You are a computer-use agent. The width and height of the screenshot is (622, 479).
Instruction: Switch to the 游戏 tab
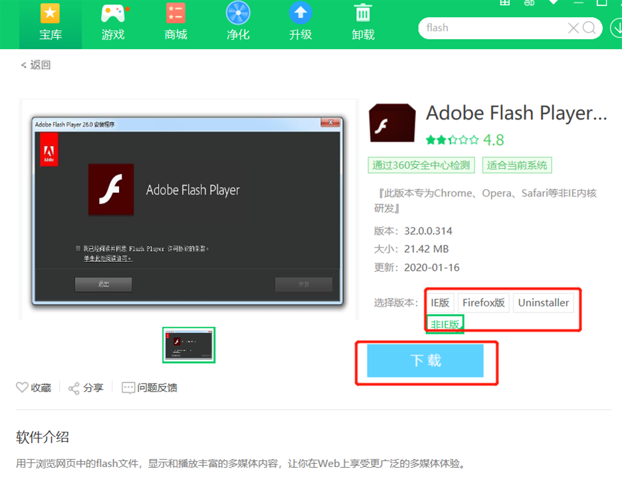point(113,23)
